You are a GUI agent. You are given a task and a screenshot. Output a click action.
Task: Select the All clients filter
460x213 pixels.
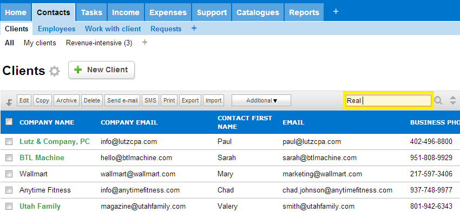click(x=9, y=43)
